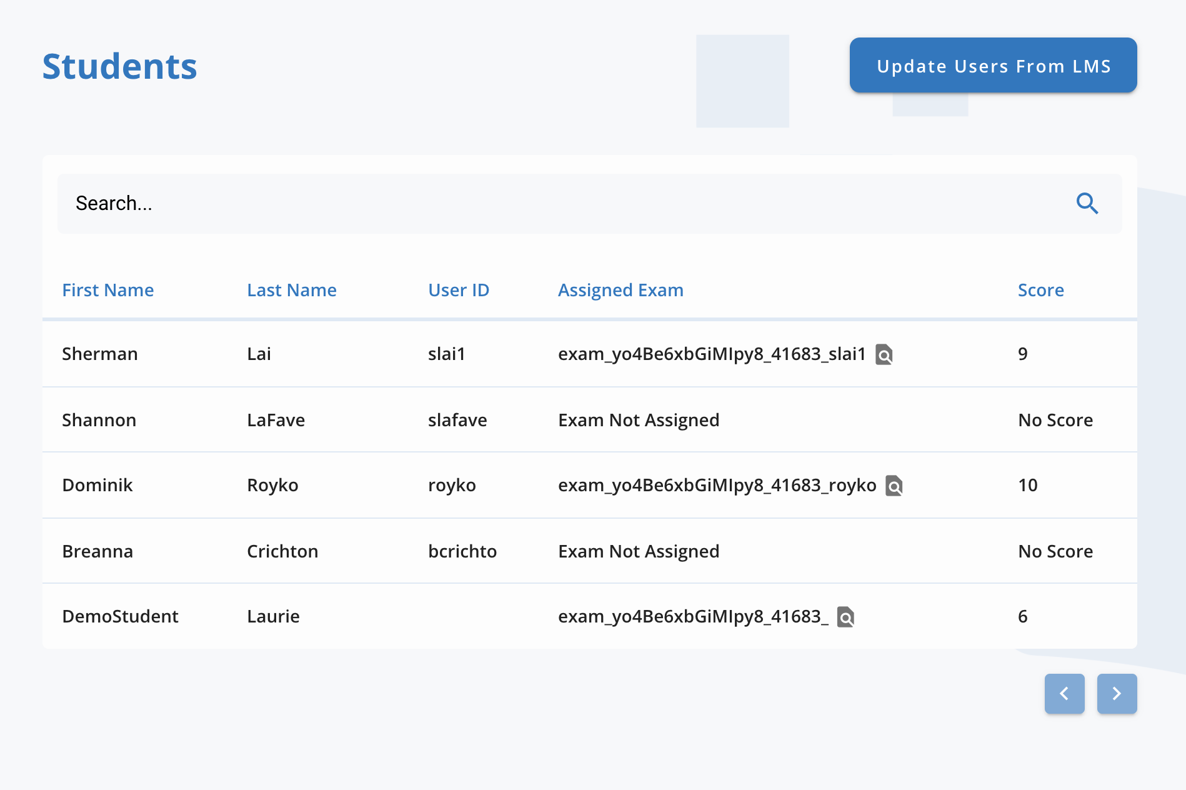The image size is (1186, 790).
Task: Click the search magnifier icon
Action: pyautogui.click(x=1087, y=203)
